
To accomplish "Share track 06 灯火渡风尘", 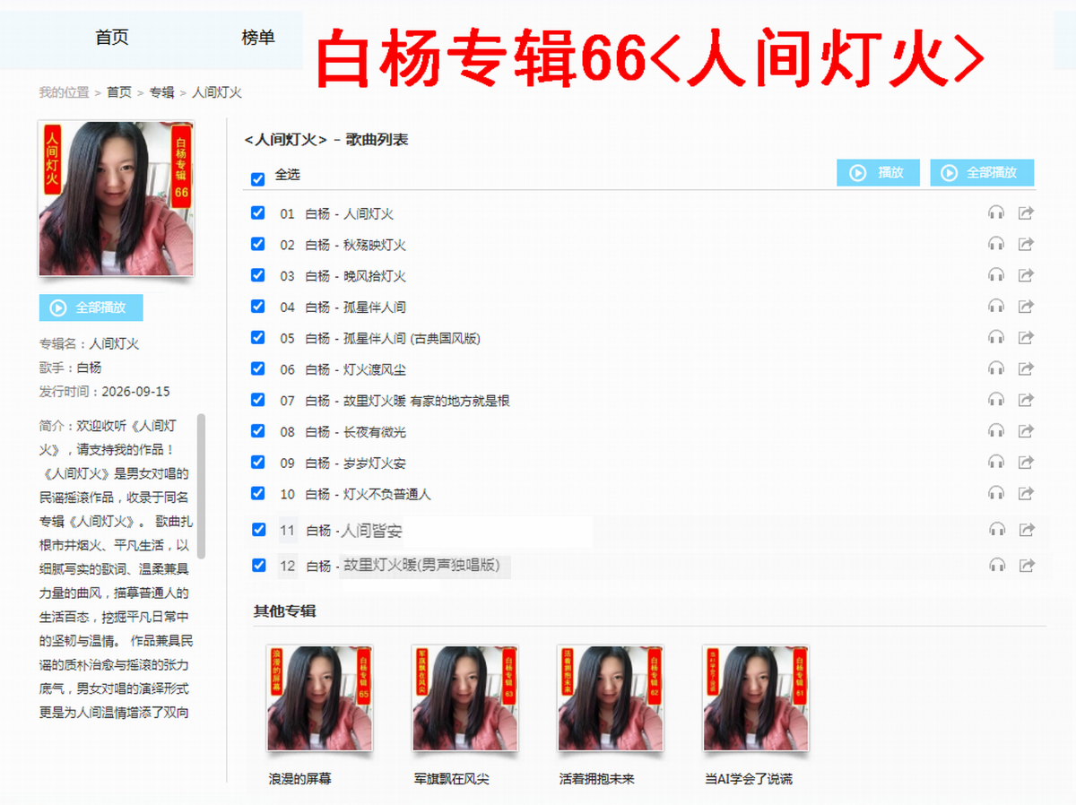I will tap(1027, 368).
